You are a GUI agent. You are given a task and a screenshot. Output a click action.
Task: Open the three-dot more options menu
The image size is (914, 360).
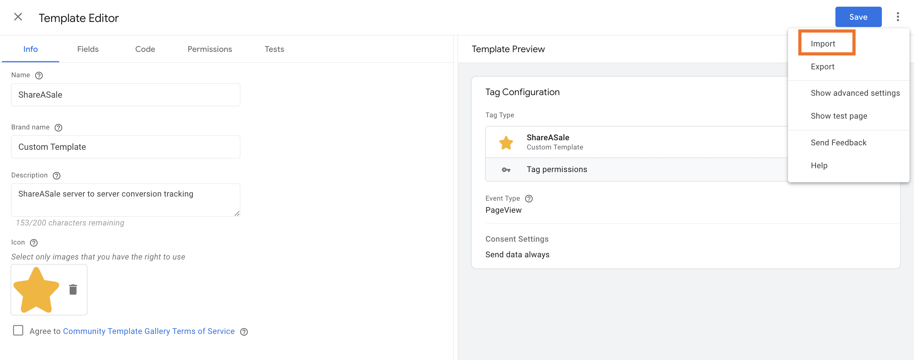pyautogui.click(x=898, y=17)
